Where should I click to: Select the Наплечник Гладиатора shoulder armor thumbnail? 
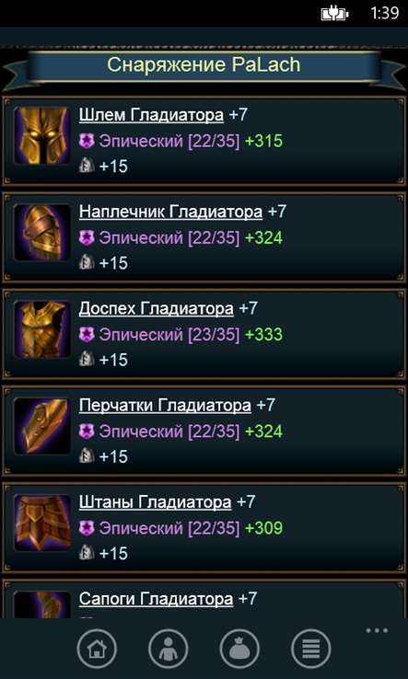(42, 233)
